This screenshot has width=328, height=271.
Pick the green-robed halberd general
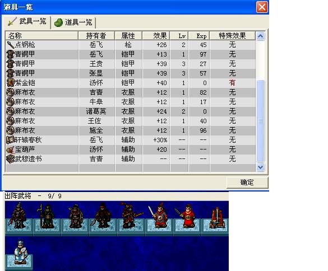[45, 217]
